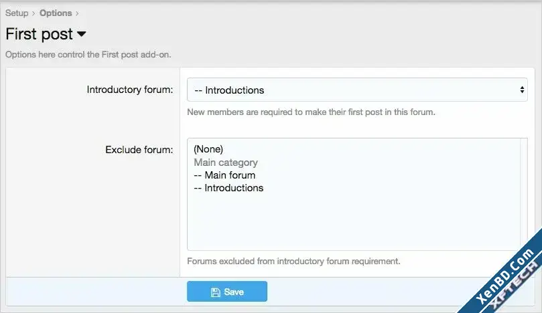The image size is (542, 313).
Task: Click the XenBD.Com watermark banner
Action: click(x=504, y=276)
